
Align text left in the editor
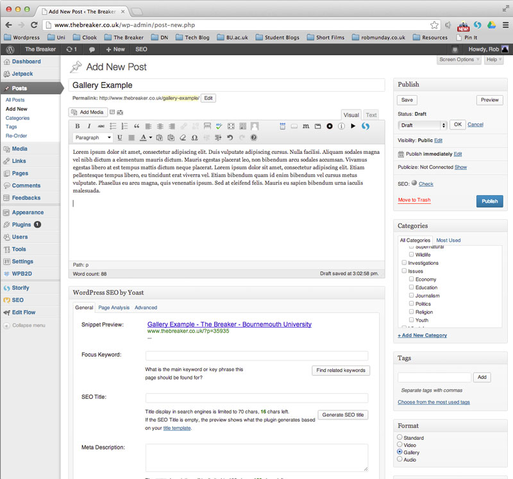pos(148,126)
